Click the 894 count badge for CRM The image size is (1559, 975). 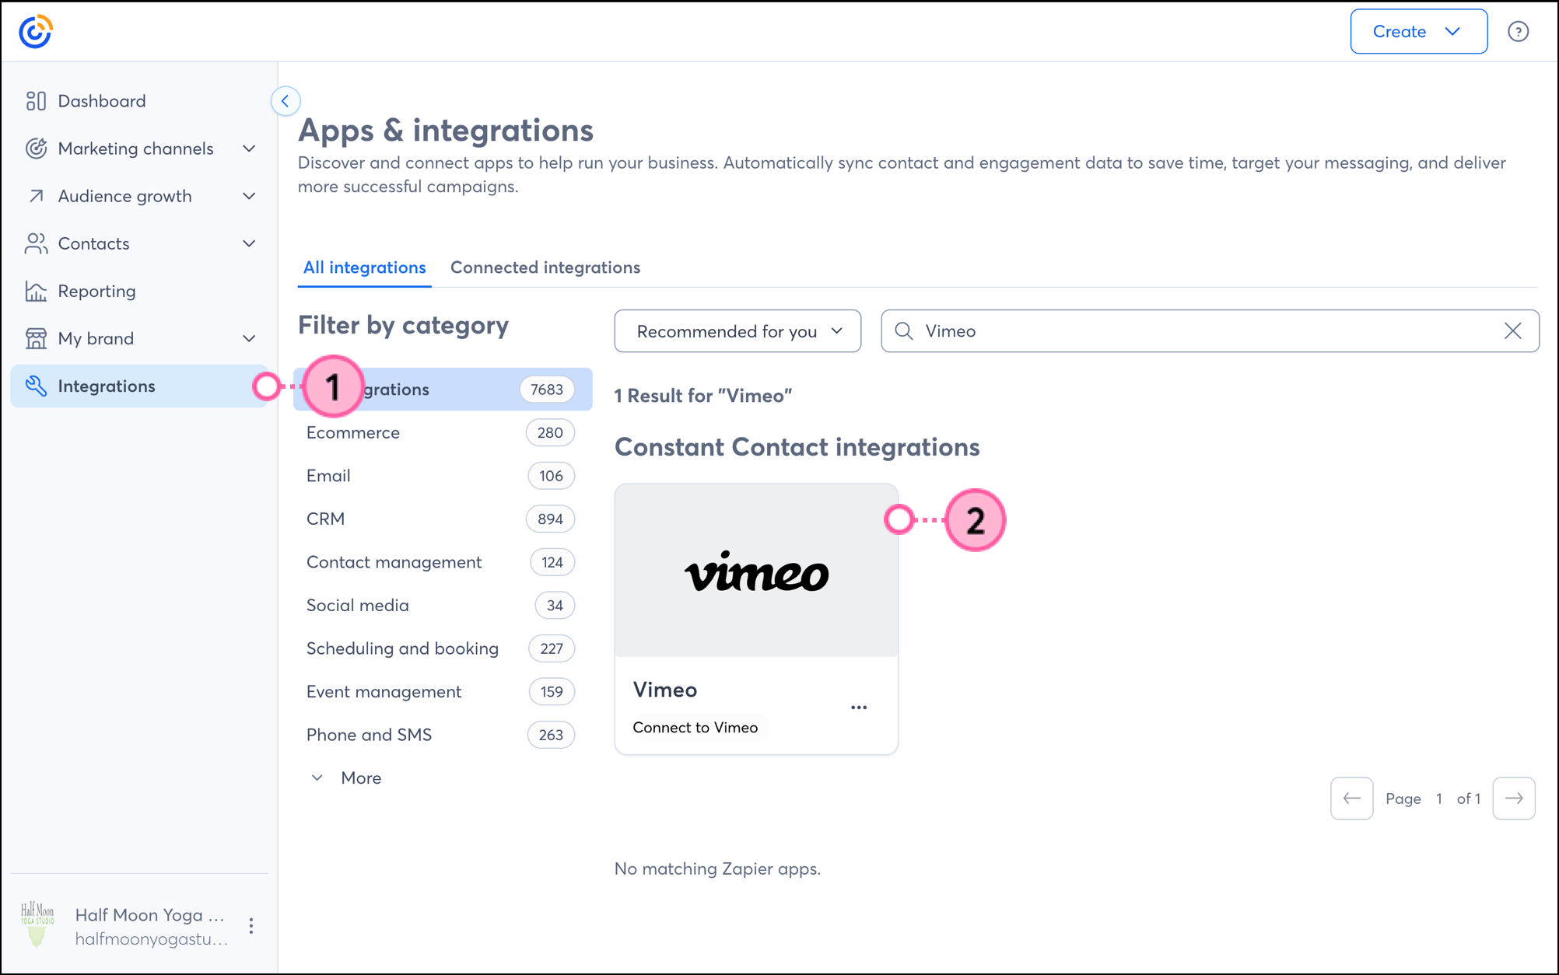pyautogui.click(x=550, y=519)
